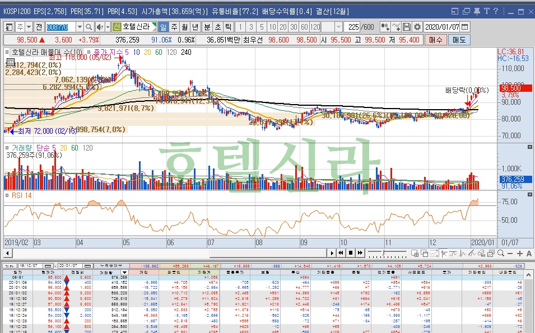
Task: Select the 1 interval button
Action: (240, 27)
